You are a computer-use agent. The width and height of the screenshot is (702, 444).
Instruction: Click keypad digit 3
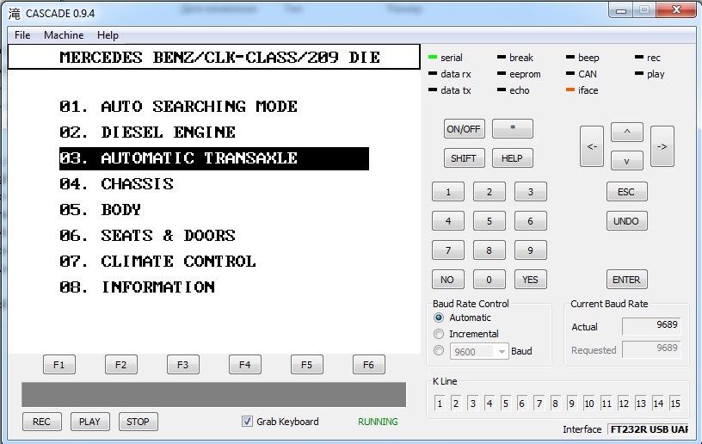click(531, 192)
